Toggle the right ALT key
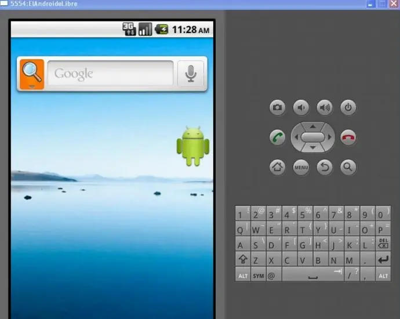This screenshot has height=319, width=400. click(383, 274)
